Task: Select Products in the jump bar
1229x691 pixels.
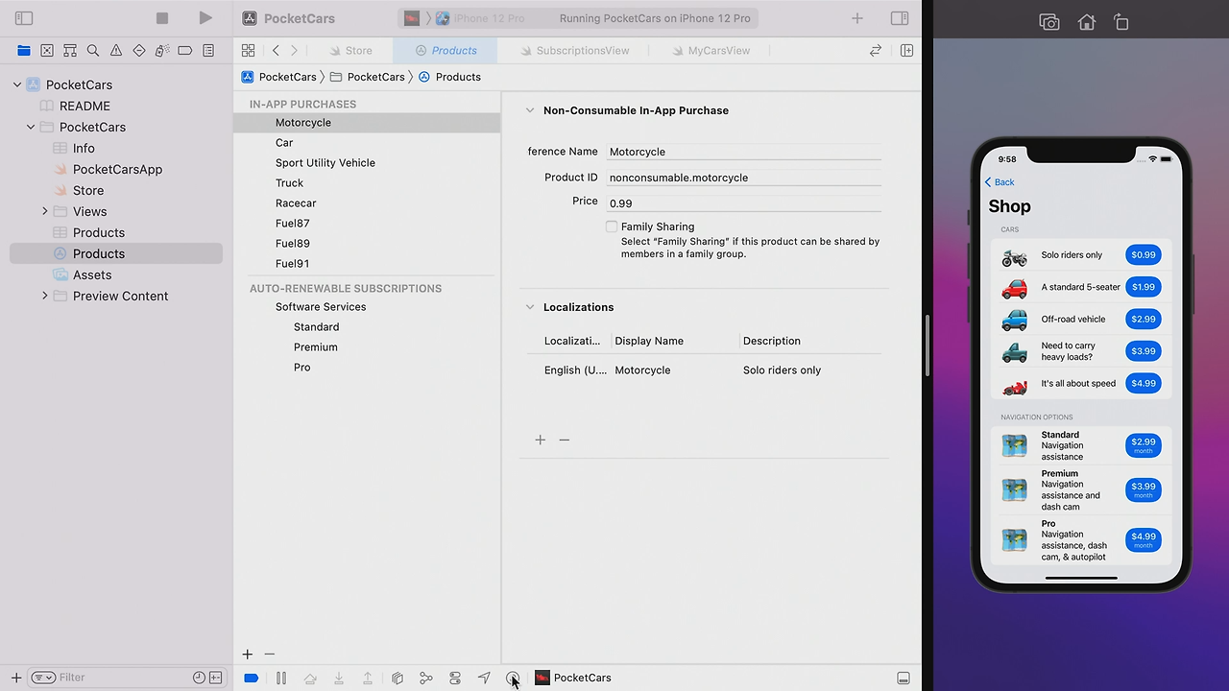Action: [449, 77]
